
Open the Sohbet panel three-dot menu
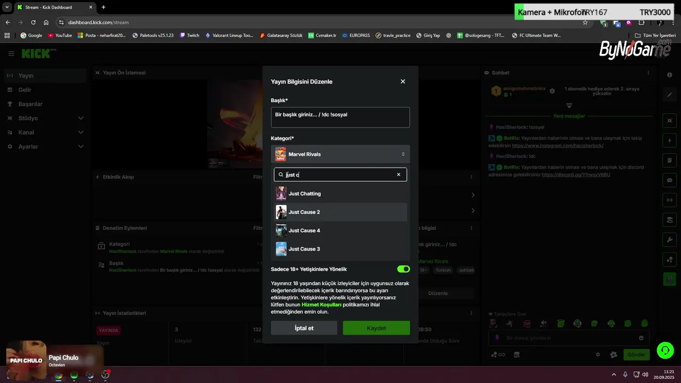pos(648,73)
